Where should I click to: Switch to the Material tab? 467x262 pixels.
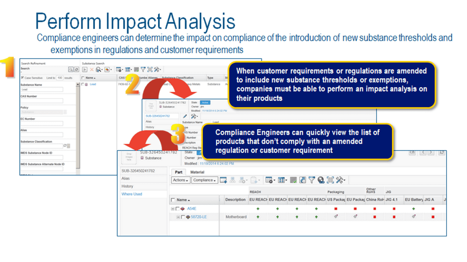tap(197, 172)
